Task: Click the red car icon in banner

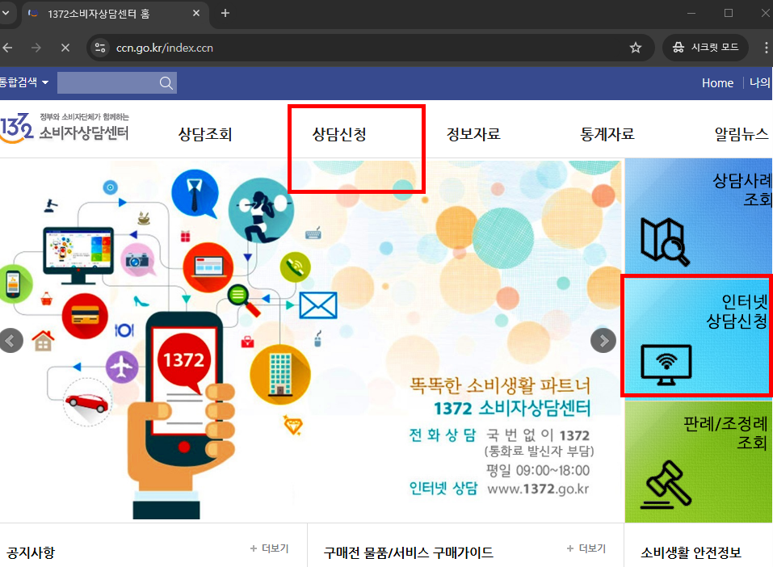Action: click(x=87, y=402)
